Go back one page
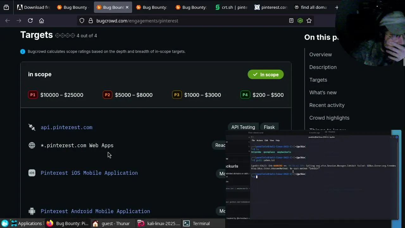Screen dimensions: 405x228 8,21
